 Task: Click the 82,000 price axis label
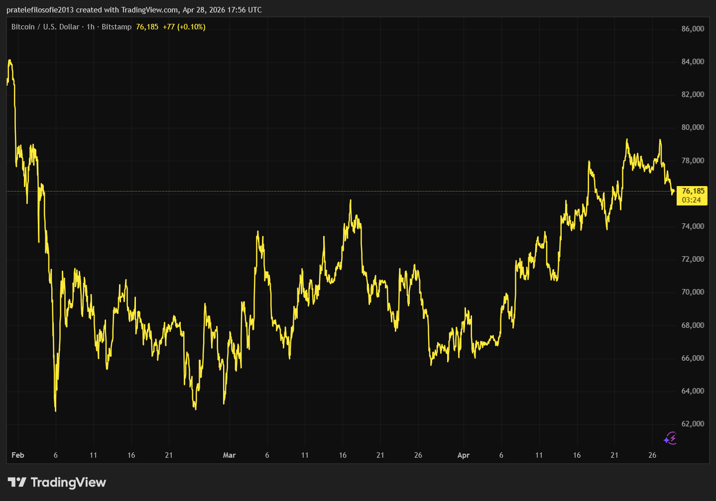coord(693,95)
